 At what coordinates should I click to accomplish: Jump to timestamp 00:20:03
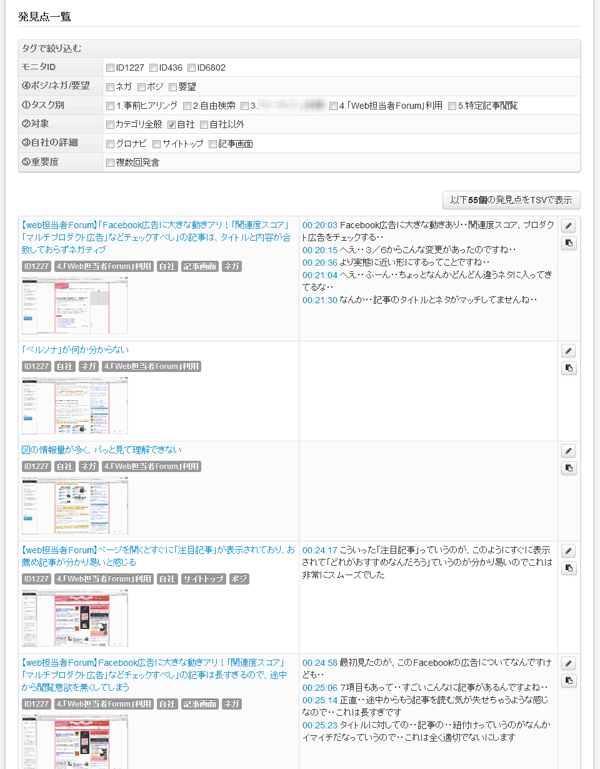click(x=319, y=225)
